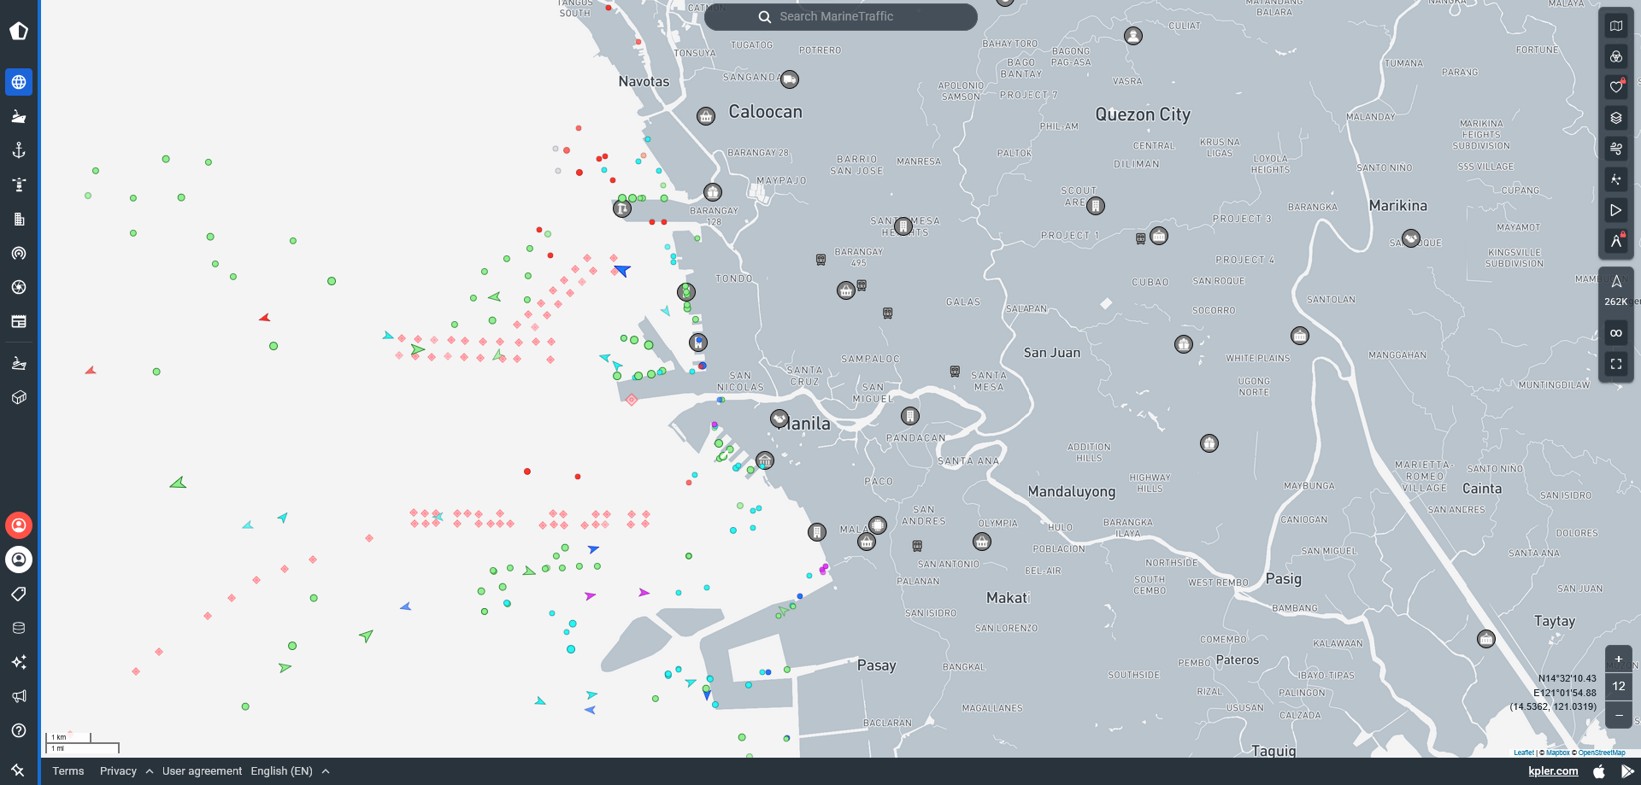Open the distance measuring compass tool
Screen dimensions: 1641x785
point(1616,241)
